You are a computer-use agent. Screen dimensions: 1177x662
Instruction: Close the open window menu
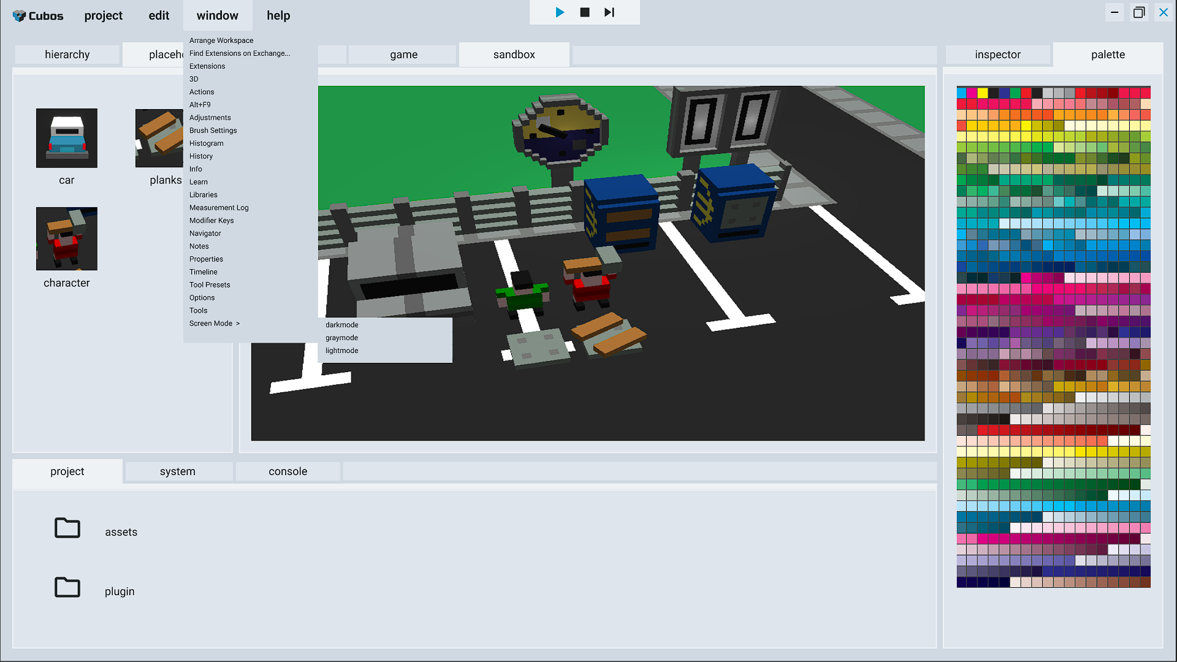click(218, 15)
